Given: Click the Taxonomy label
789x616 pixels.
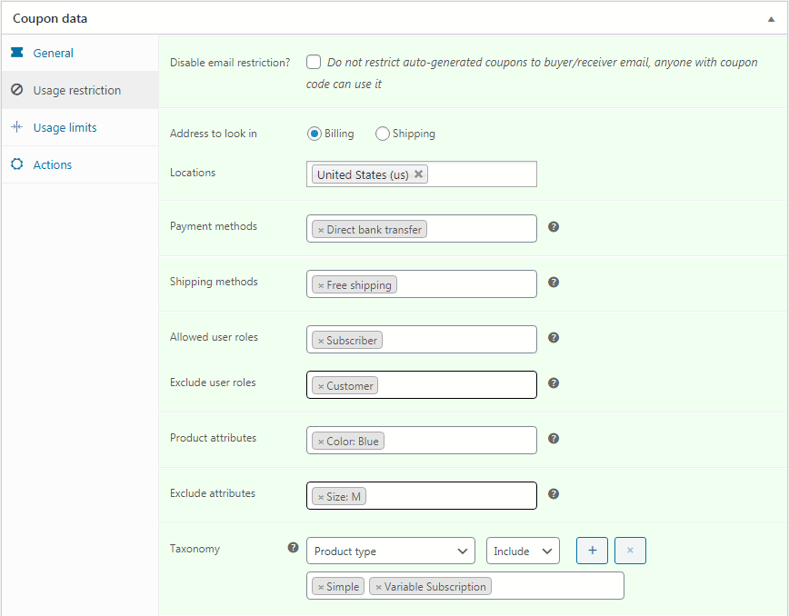Looking at the screenshot, I should tap(195, 549).
